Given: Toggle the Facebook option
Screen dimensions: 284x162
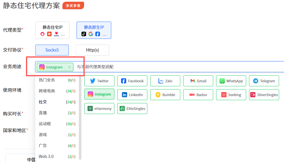Looking at the screenshot, I should pyautogui.click(x=132, y=81).
